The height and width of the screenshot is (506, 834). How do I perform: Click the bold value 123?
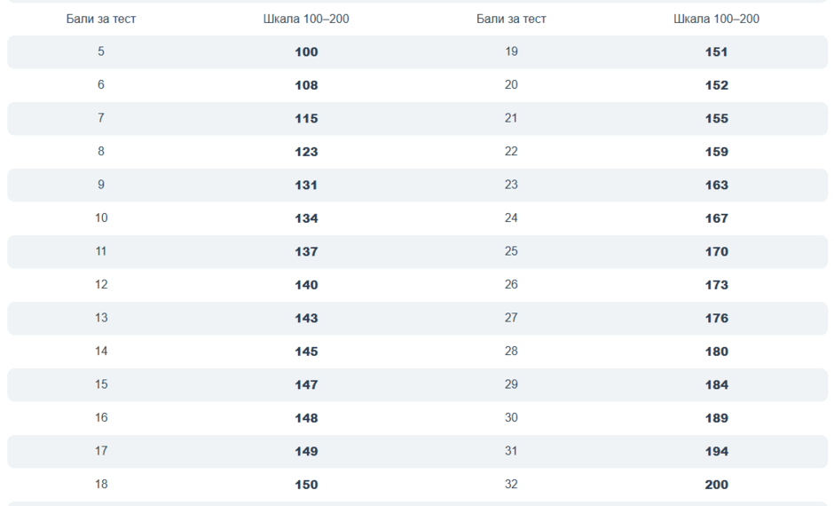[306, 152]
